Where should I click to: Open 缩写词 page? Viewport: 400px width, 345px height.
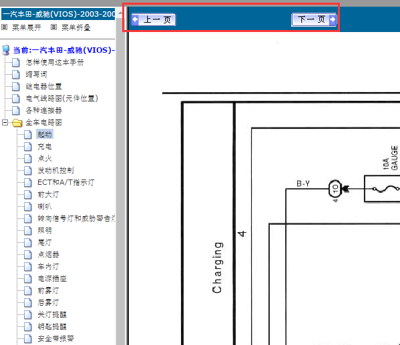point(36,74)
